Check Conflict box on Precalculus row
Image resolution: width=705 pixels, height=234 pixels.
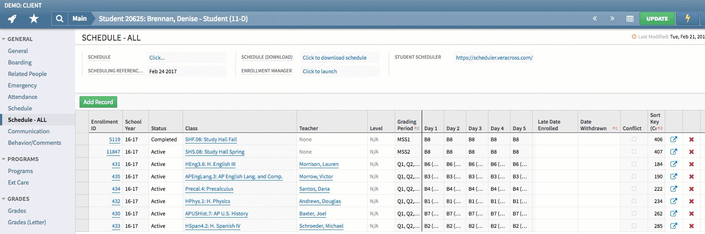pyautogui.click(x=634, y=189)
